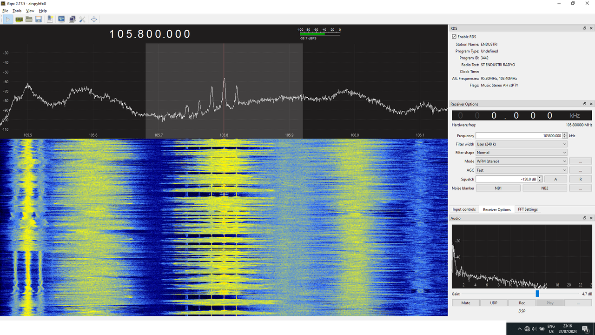Toggle the Rec audio recording button
The image size is (595, 335).
522,303
